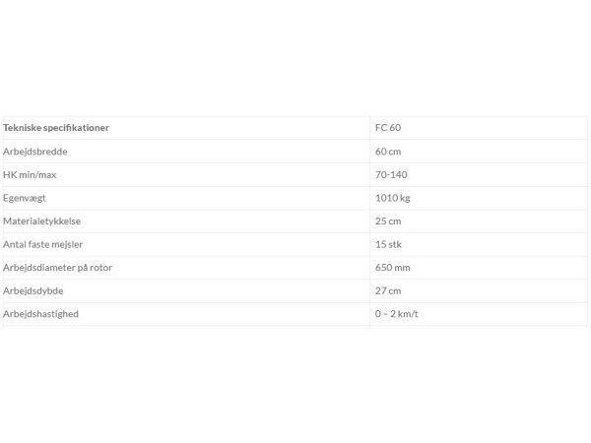The width and height of the screenshot is (591, 443).
Task: Click the Egenvægt row label
Action: pyautogui.click(x=25, y=198)
